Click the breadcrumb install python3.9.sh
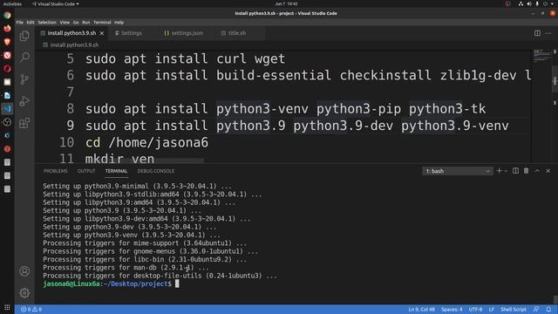Viewport: 558px width, 314px height. 74,45
